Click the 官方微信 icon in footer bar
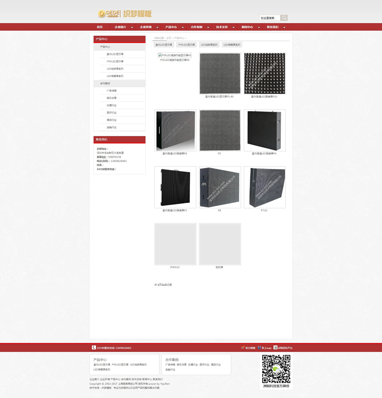The height and width of the screenshot is (398, 382). click(x=243, y=348)
